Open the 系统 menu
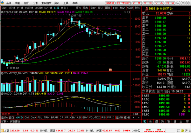191x133 pixels. coord(9,3)
